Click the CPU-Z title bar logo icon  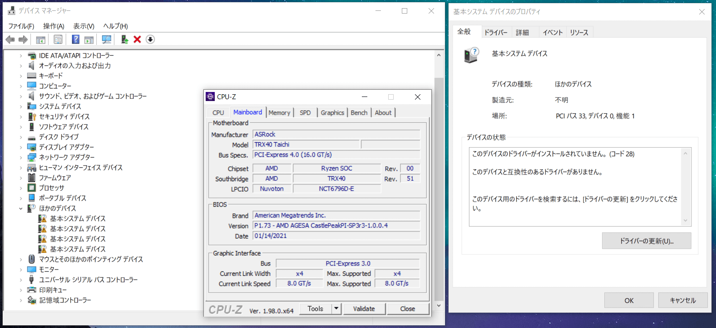[x=210, y=96]
